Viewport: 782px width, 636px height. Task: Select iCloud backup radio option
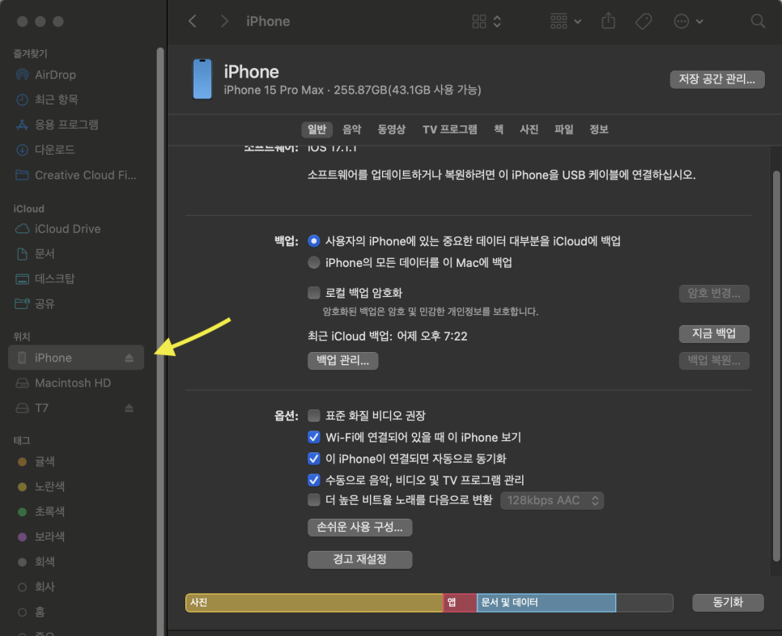pos(314,241)
